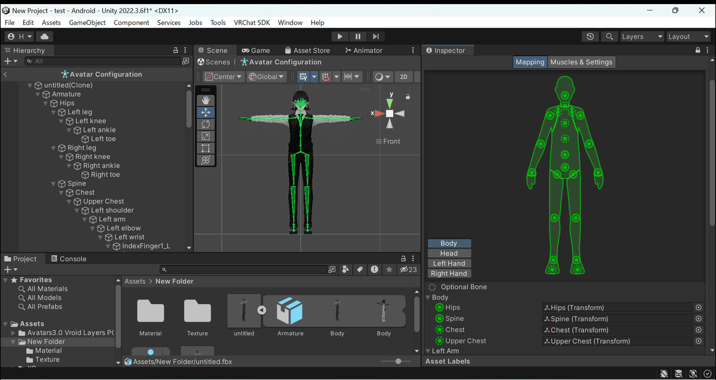The width and height of the screenshot is (716, 380).
Task: Toggle hidden packages visibility count
Action: pyautogui.click(x=408, y=270)
